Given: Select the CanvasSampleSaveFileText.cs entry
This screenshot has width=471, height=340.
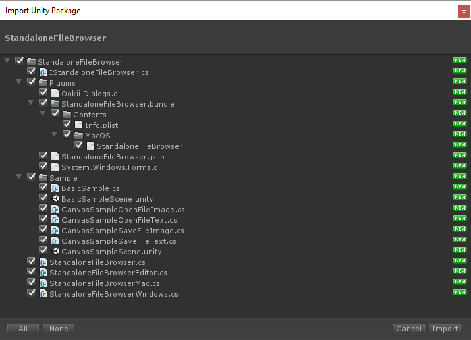Looking at the screenshot, I should tap(119, 241).
